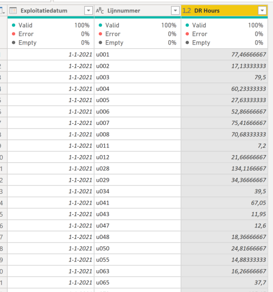Select DR Hours value 67,05

(224, 203)
